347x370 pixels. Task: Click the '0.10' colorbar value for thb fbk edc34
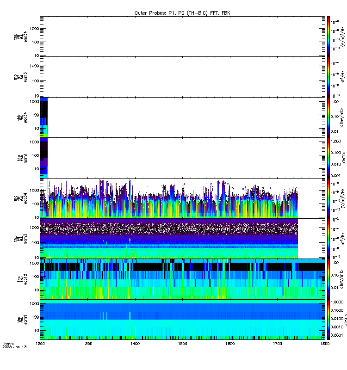tap(335, 117)
